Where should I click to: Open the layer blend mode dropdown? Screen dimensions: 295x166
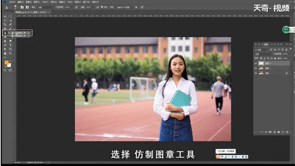click(x=263, y=54)
